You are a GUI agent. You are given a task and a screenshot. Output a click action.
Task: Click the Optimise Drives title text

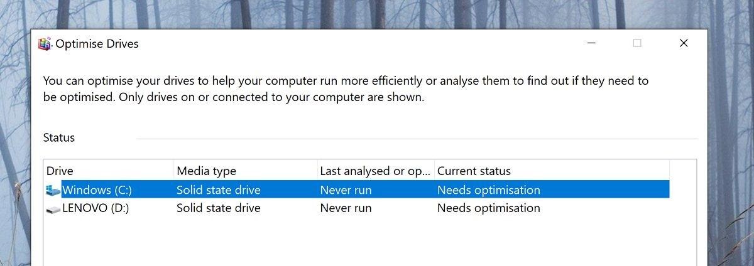pos(97,44)
